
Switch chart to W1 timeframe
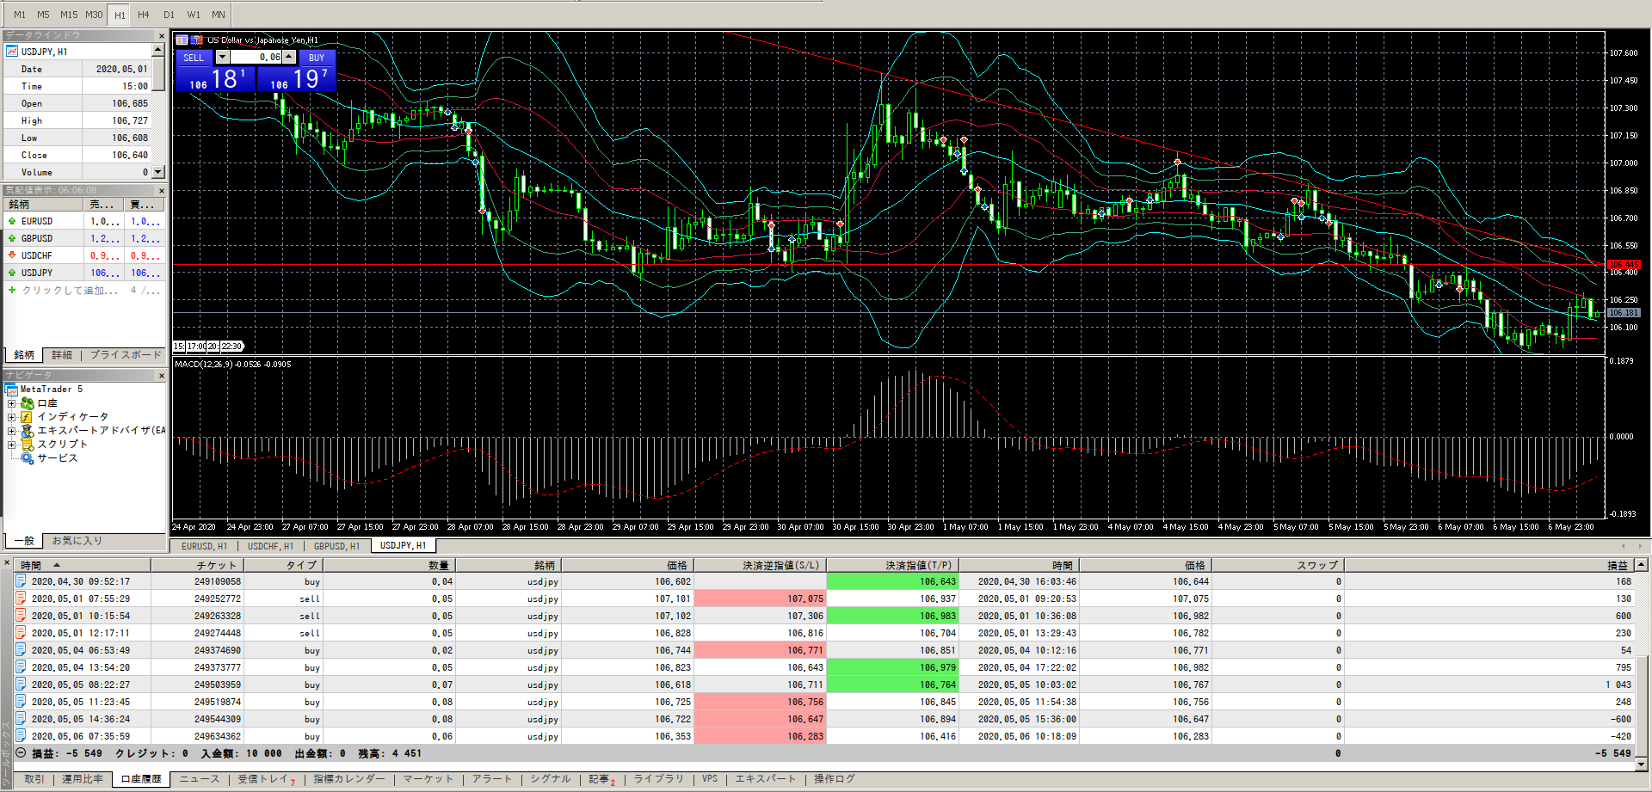(x=194, y=15)
